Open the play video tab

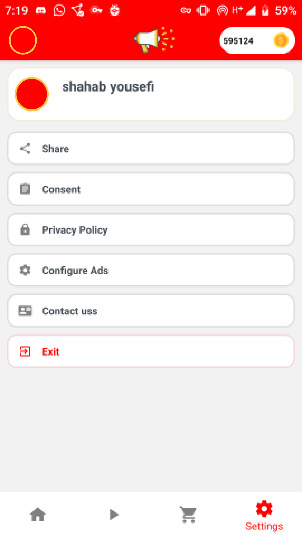(114, 515)
